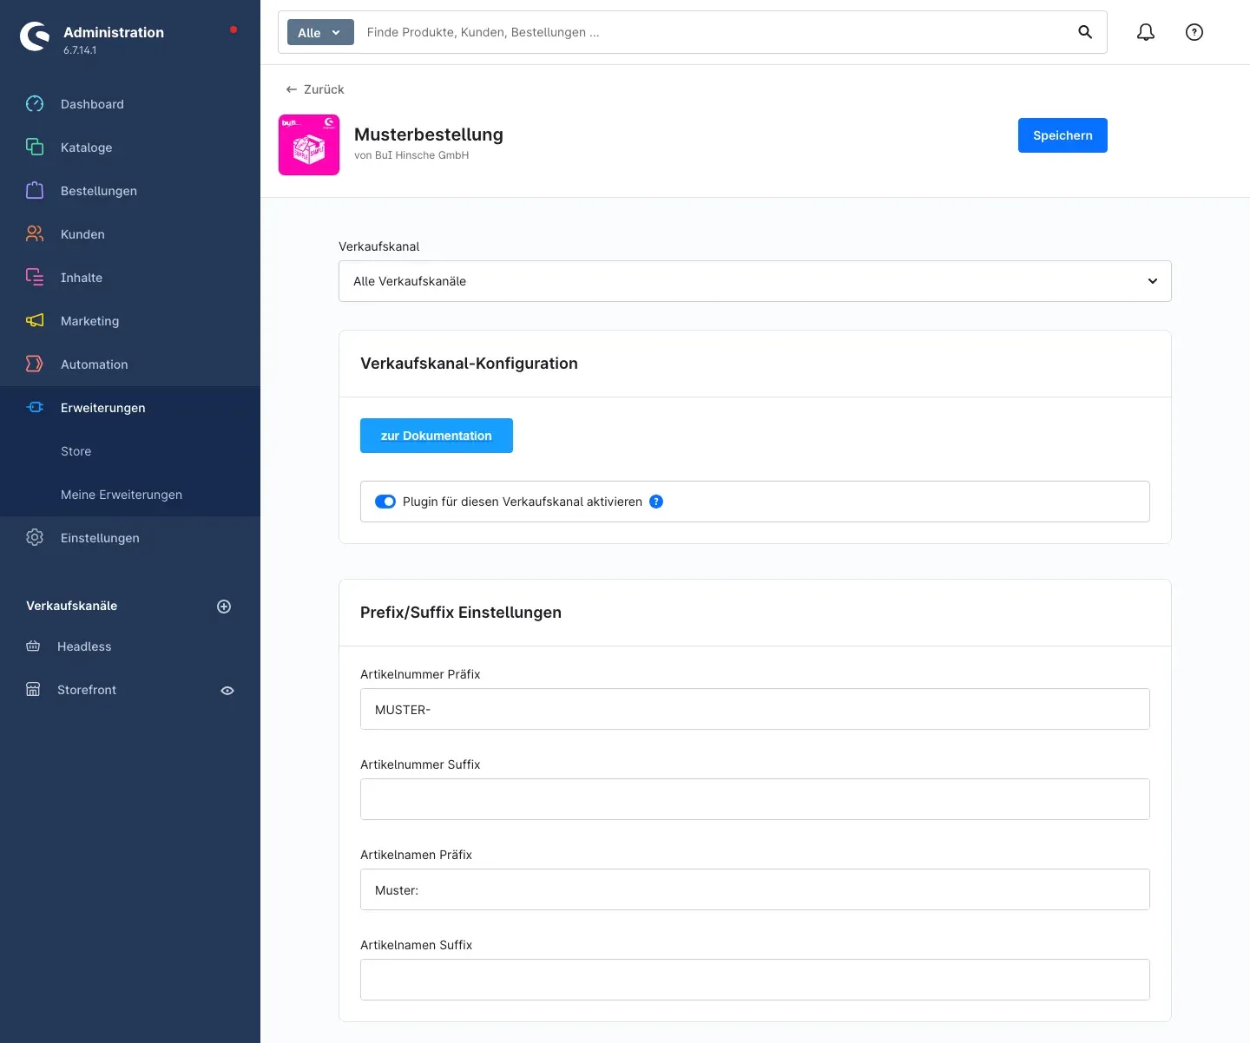The height and width of the screenshot is (1043, 1250).
Task: Click the search magnifier icon
Action: tap(1085, 32)
